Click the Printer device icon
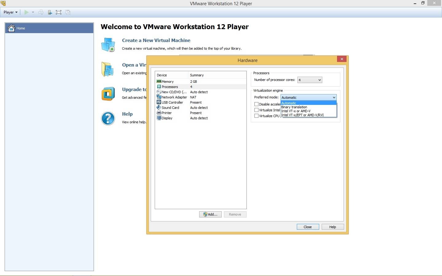The width and height of the screenshot is (442, 276). click(159, 113)
